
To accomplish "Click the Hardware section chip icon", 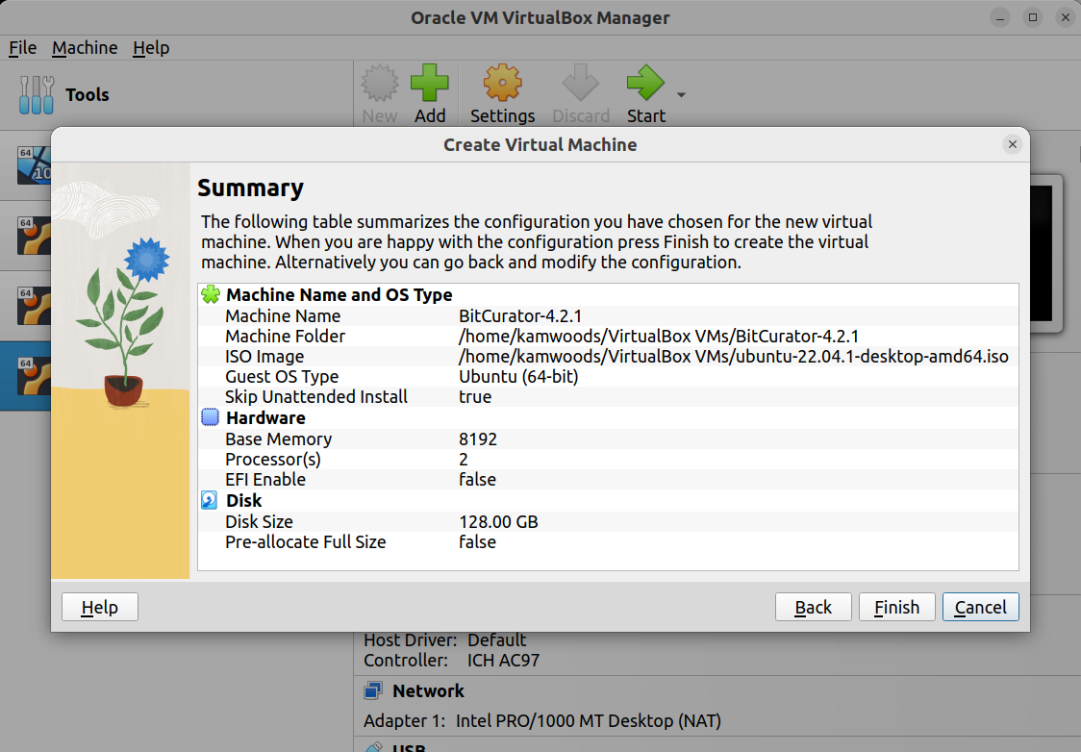I will click(211, 417).
